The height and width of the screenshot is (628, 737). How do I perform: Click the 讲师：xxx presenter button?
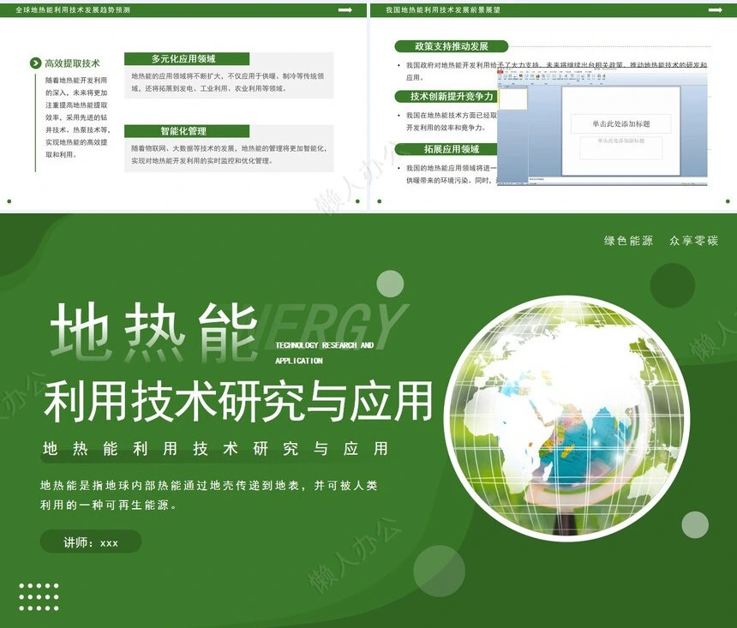91,542
